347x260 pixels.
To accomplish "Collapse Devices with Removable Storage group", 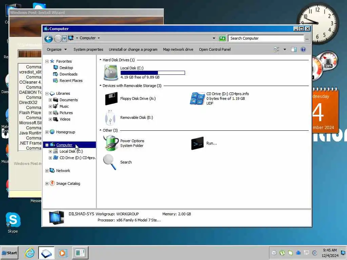I will point(100,86).
